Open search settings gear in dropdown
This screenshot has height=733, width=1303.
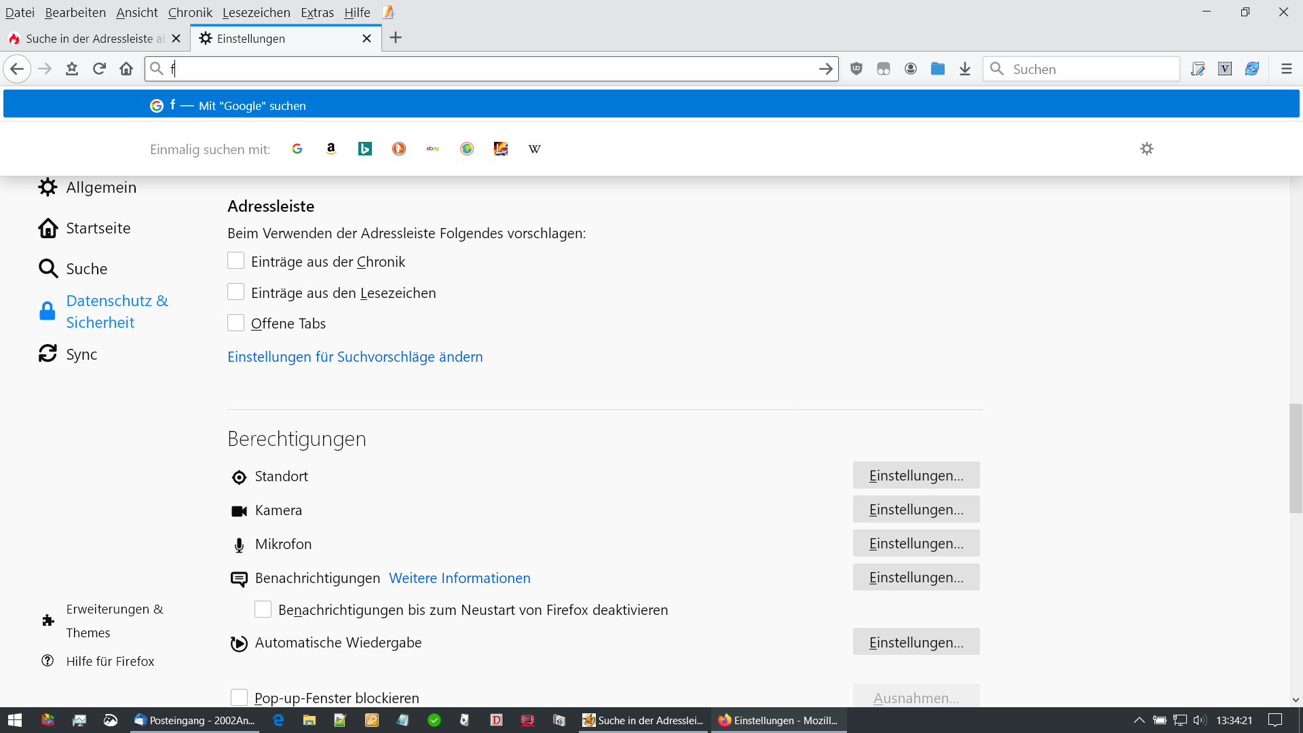[1147, 149]
